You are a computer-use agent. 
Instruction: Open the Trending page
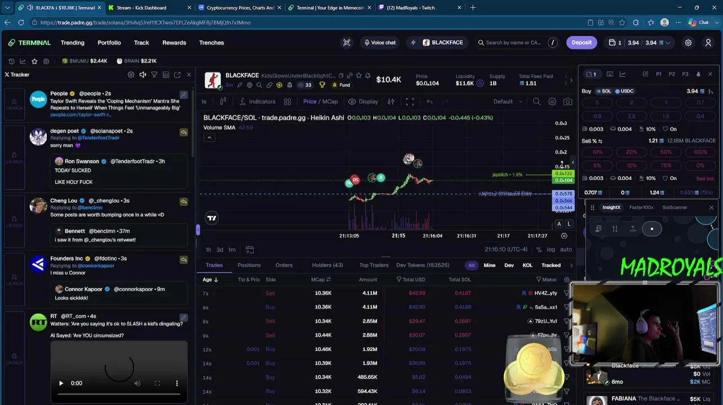72,43
